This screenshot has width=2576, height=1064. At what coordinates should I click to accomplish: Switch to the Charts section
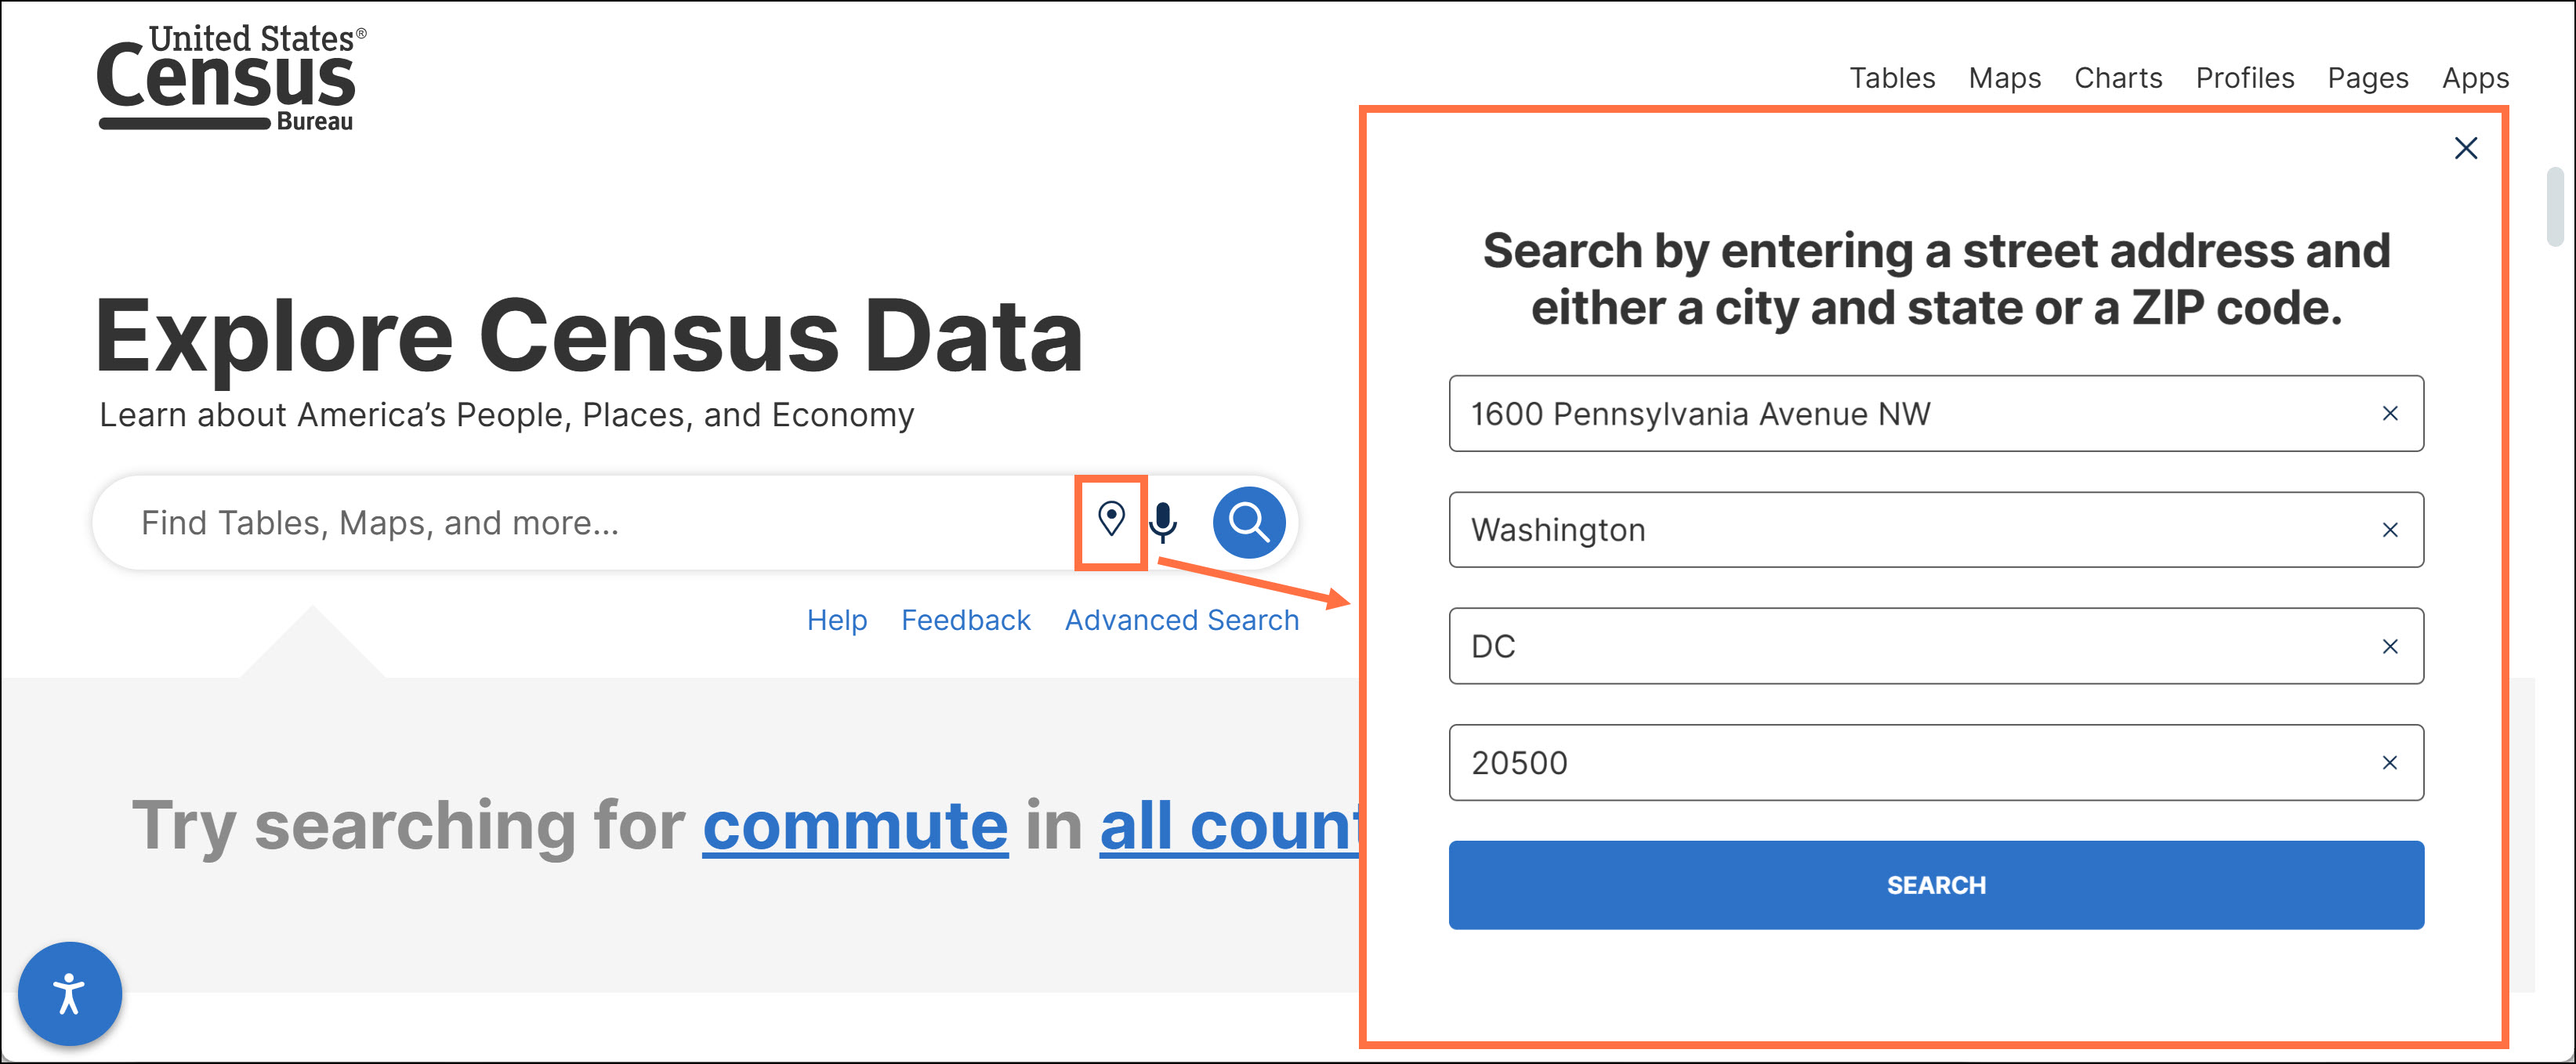(x=2118, y=78)
